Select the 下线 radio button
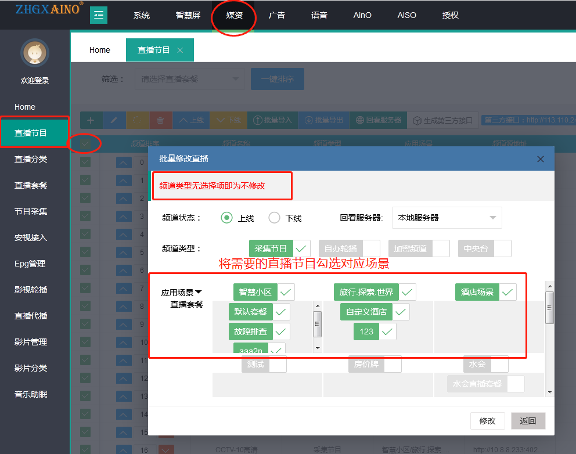Screen dimensions: 576x454 (275, 218)
